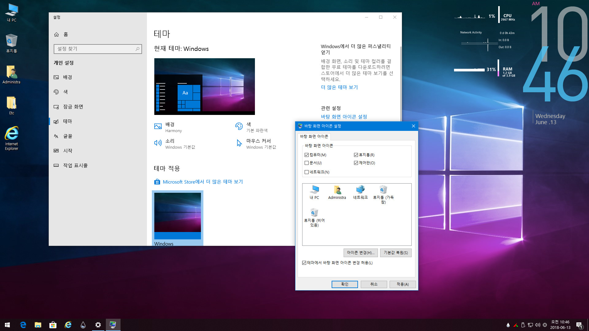Open the Windows Start button
This screenshot has width=589, height=331.
pyautogui.click(x=7, y=325)
